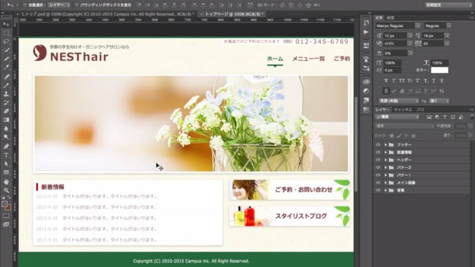Filter layers by type layers icon
The height and width of the screenshot is (267, 475).
445,117
